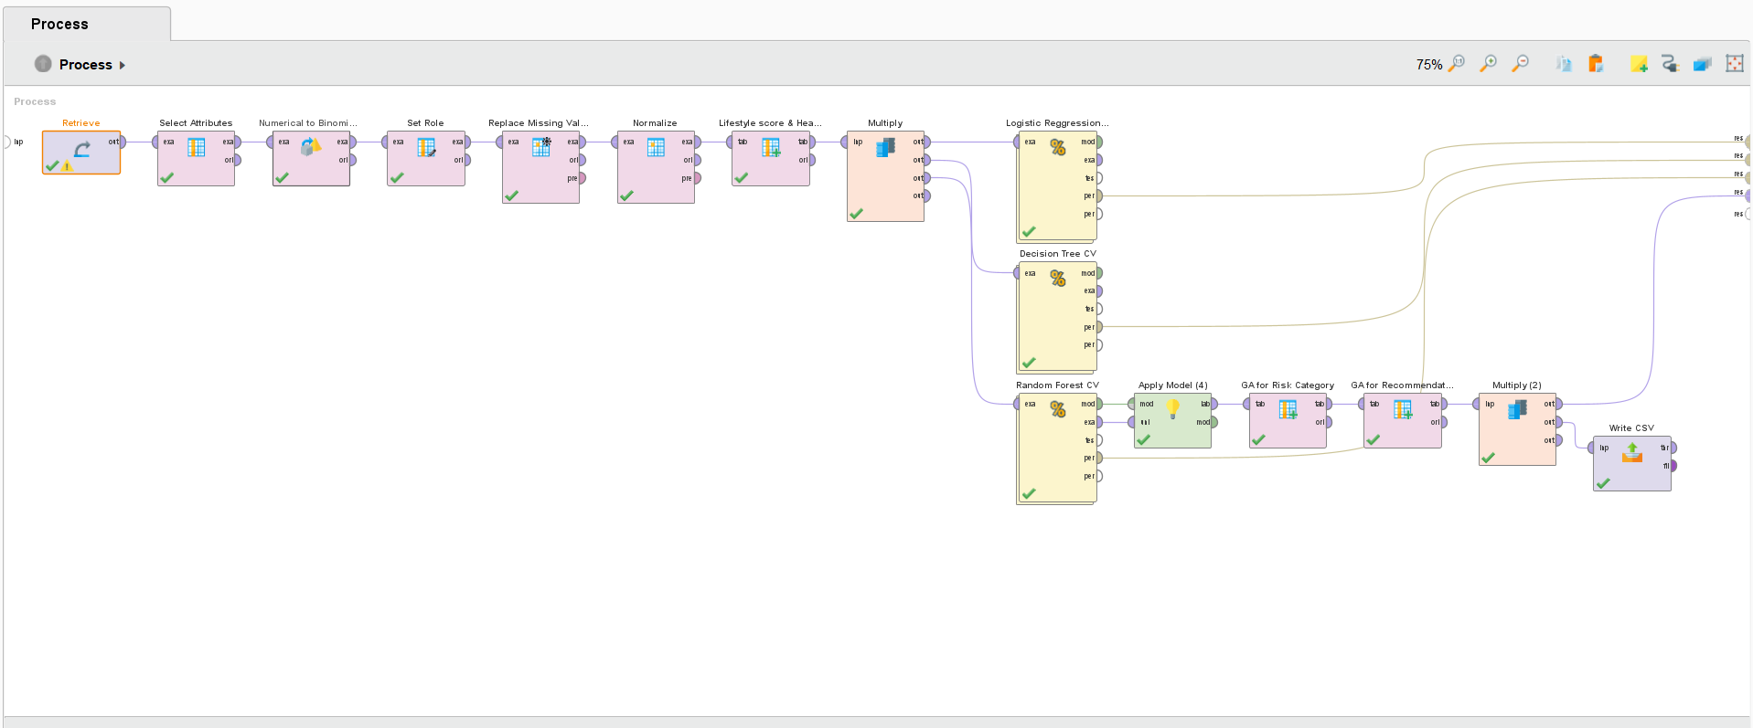Add a yellow note to process
The height and width of the screenshot is (728, 1753).
point(1639,63)
